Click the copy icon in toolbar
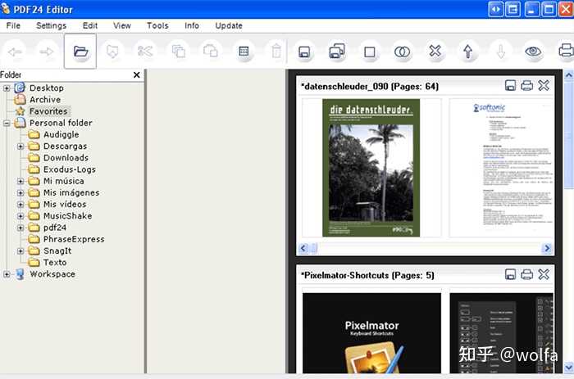This screenshot has height=379, width=574. tap(178, 52)
